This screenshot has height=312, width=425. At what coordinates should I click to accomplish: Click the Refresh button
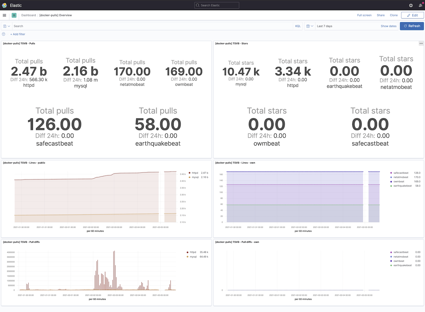click(x=412, y=26)
